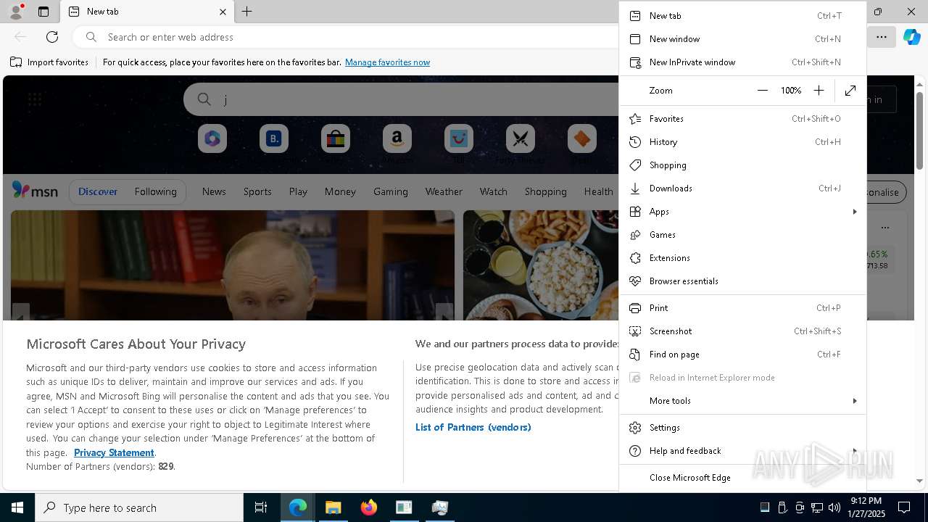Open History from the menu
928x522 pixels.
(743, 142)
